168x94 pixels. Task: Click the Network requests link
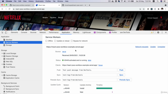[142, 47]
